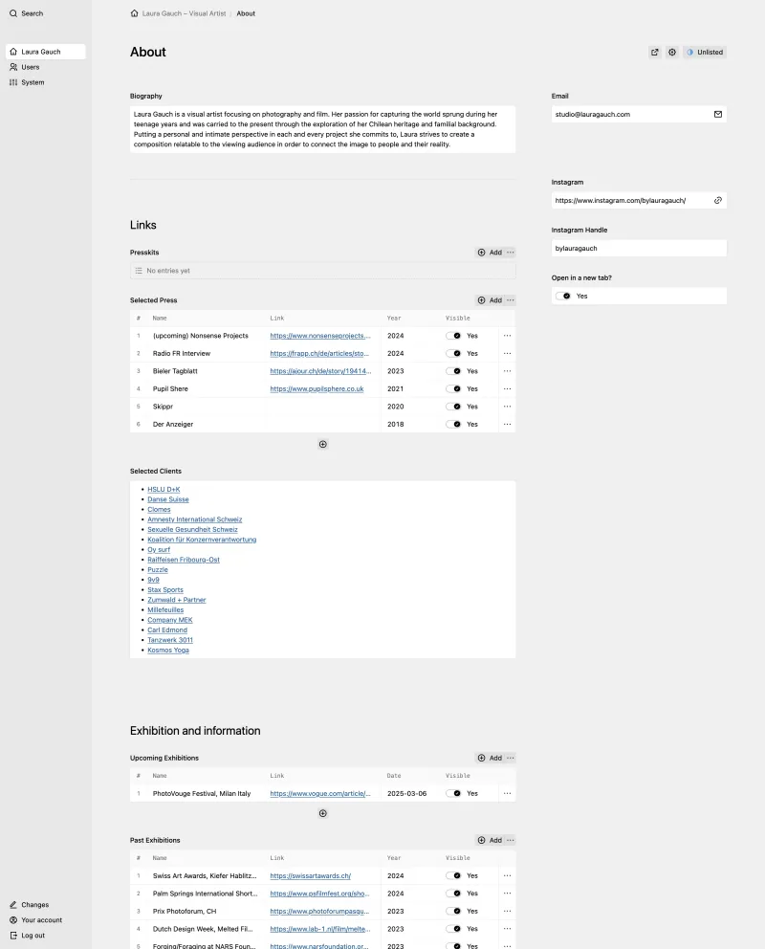Open document preview via external link icon
This screenshot has height=949, width=765.
654,53
